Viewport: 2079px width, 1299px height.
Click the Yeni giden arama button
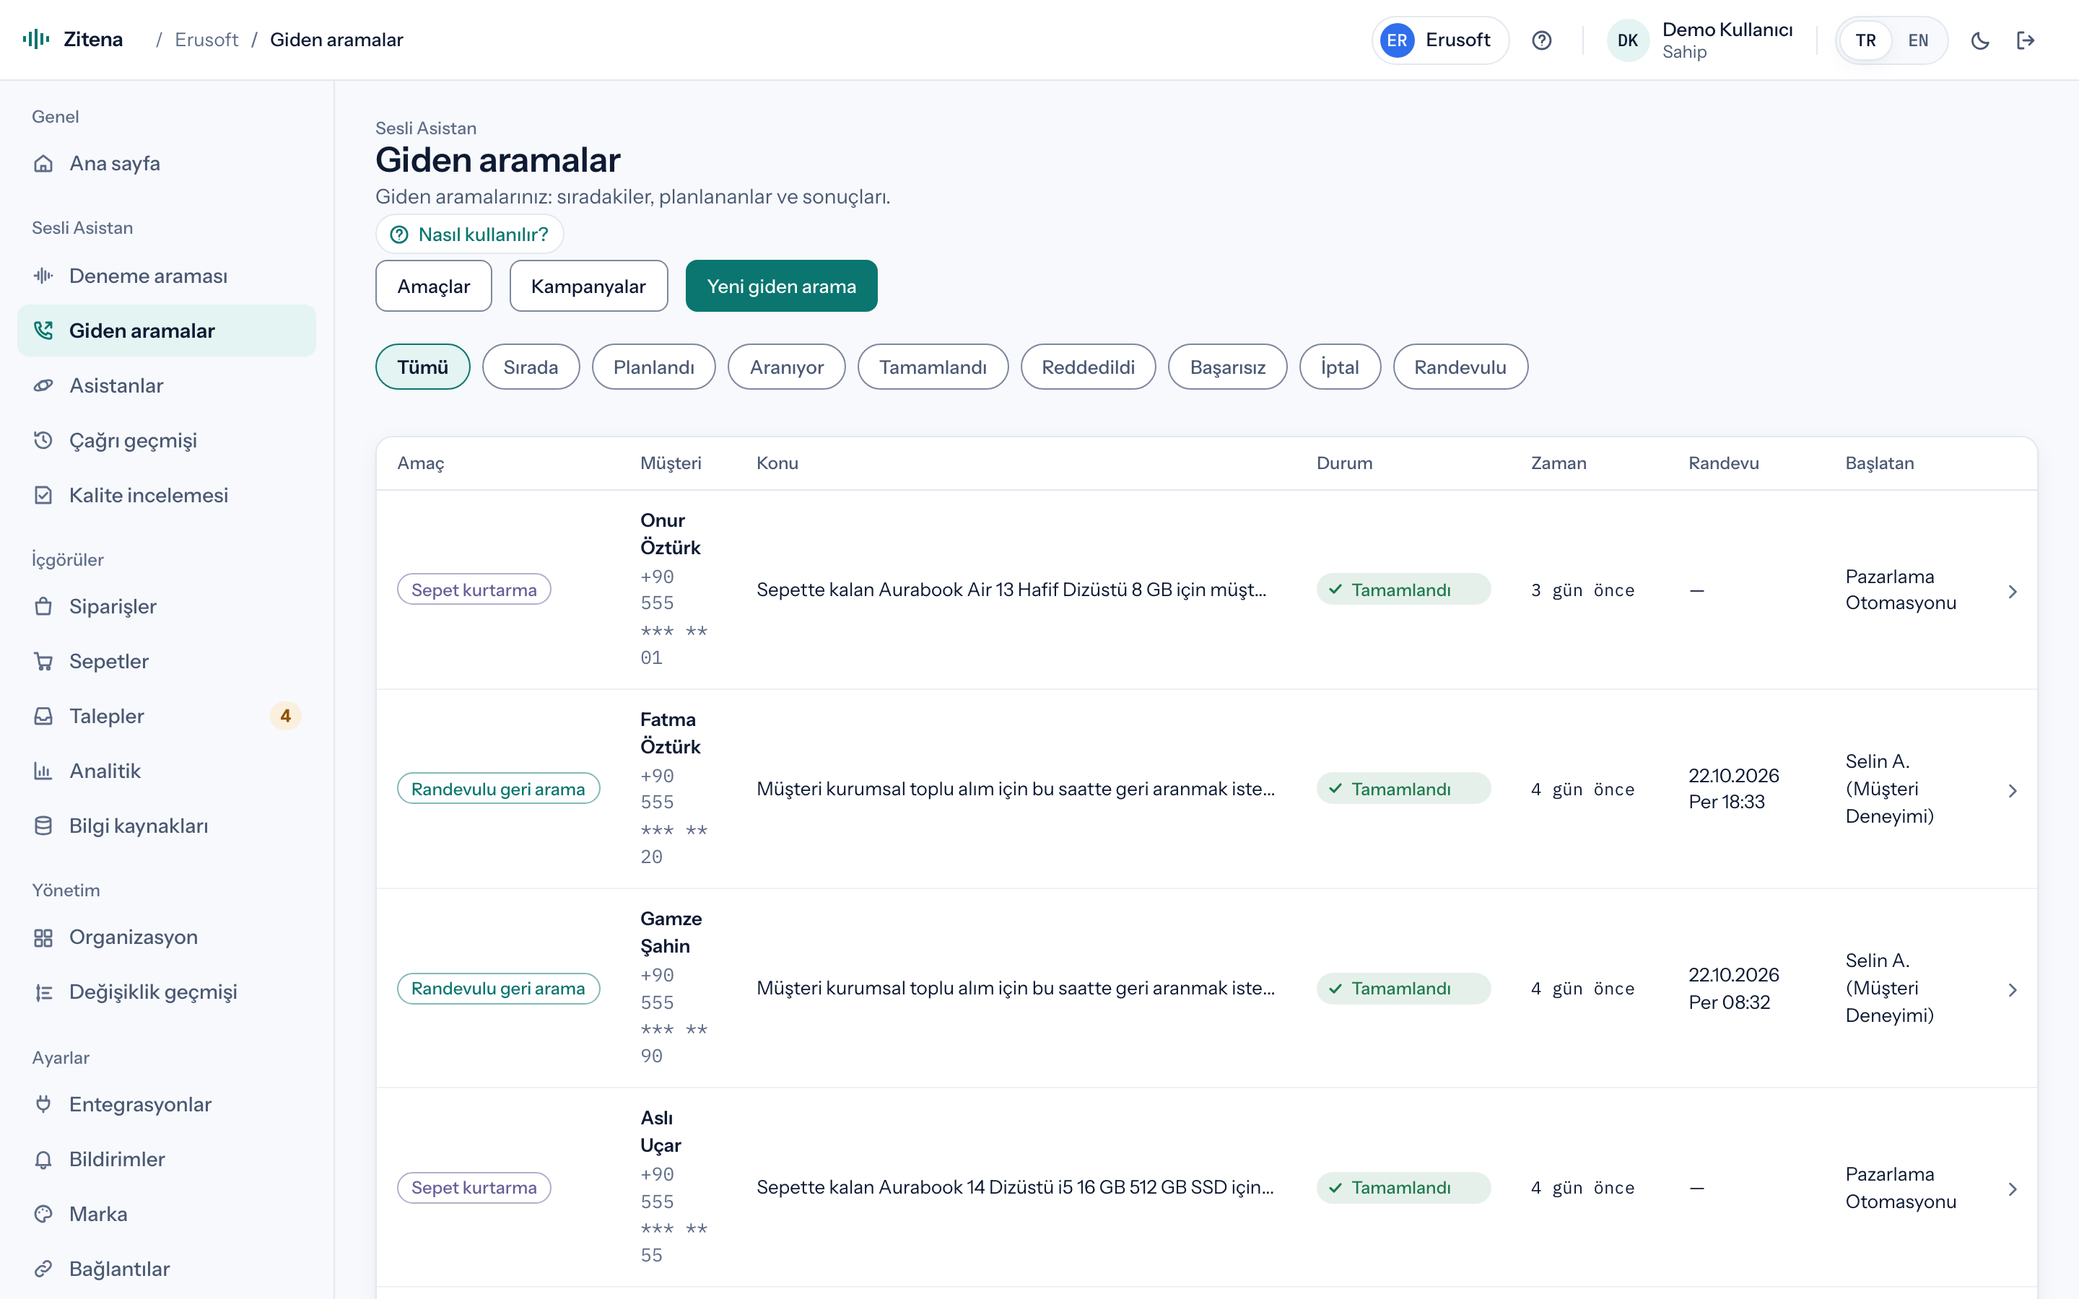(782, 286)
